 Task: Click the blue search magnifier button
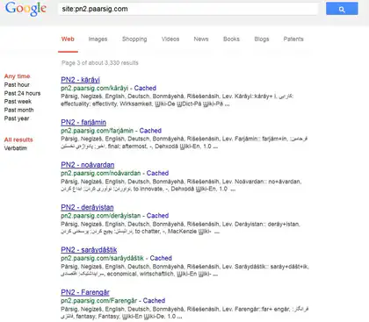342,9
